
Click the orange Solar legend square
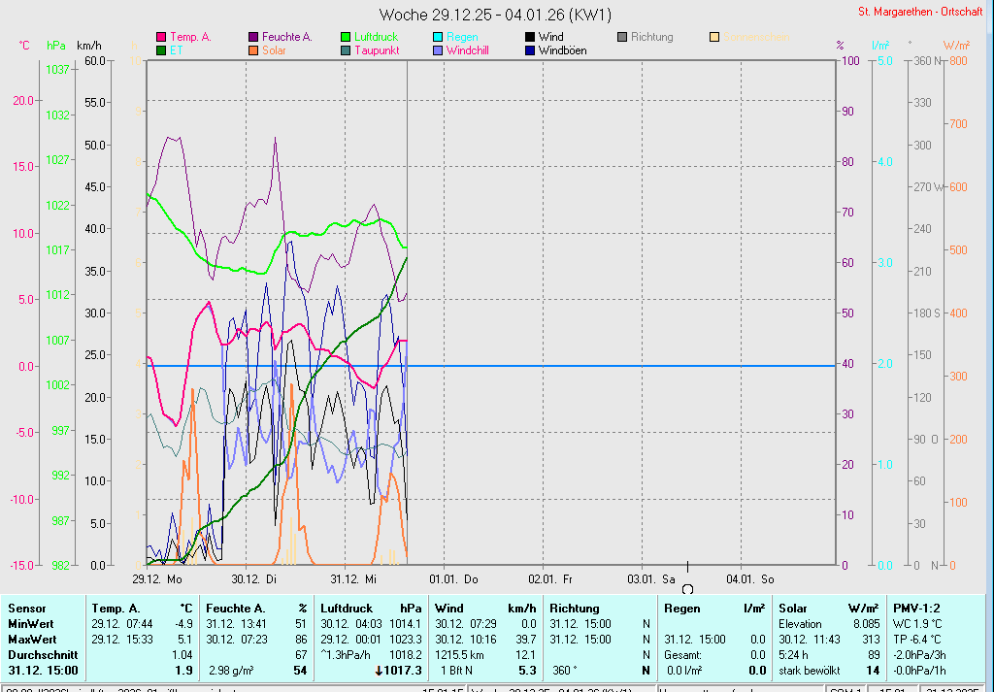tap(254, 49)
